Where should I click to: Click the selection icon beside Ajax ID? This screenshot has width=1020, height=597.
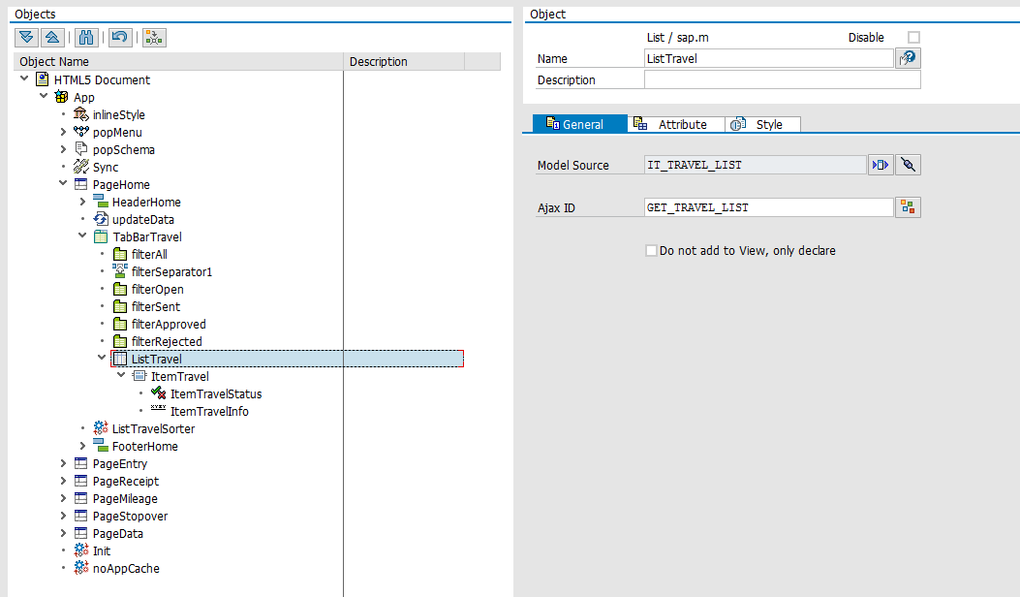coord(908,207)
